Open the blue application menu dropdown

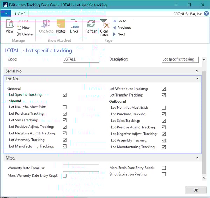tap(6, 13)
